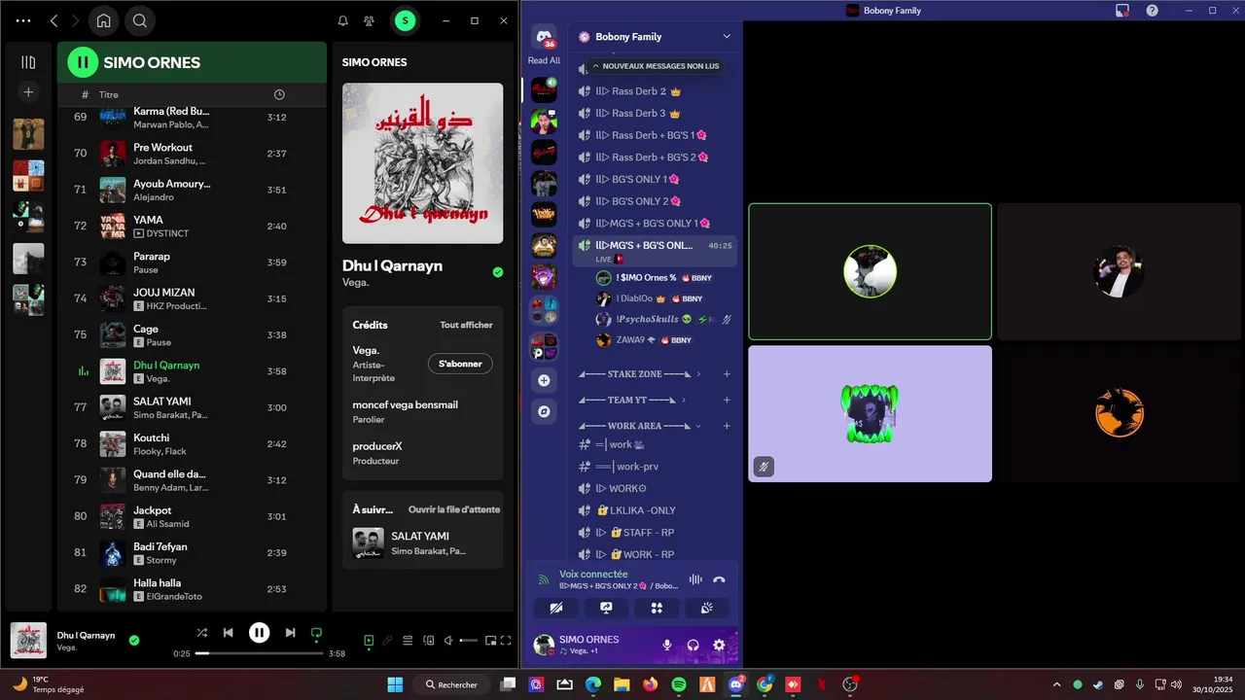Open the Spotify search magnifier icon
Viewport: 1245px width, 700px height.
[140, 20]
